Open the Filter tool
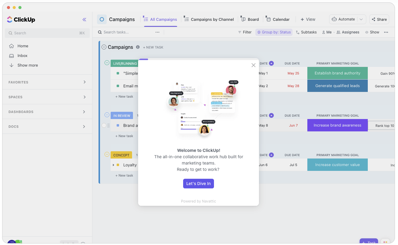Image resolution: width=398 pixels, height=245 pixels. tap(245, 32)
